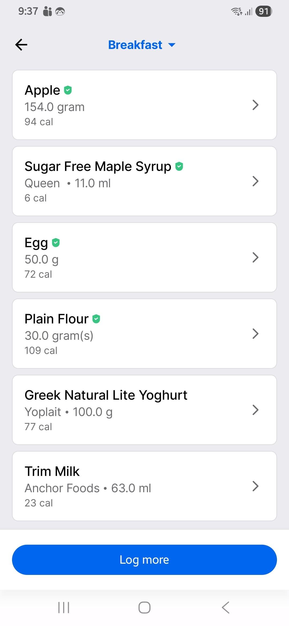Expand Apple entry with its chevron
This screenshot has width=289, height=626.
(256, 105)
